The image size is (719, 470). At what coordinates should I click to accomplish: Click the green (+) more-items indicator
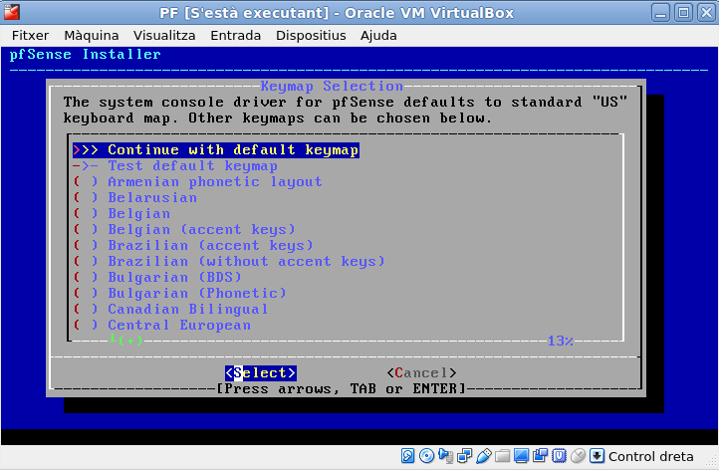tap(130, 341)
